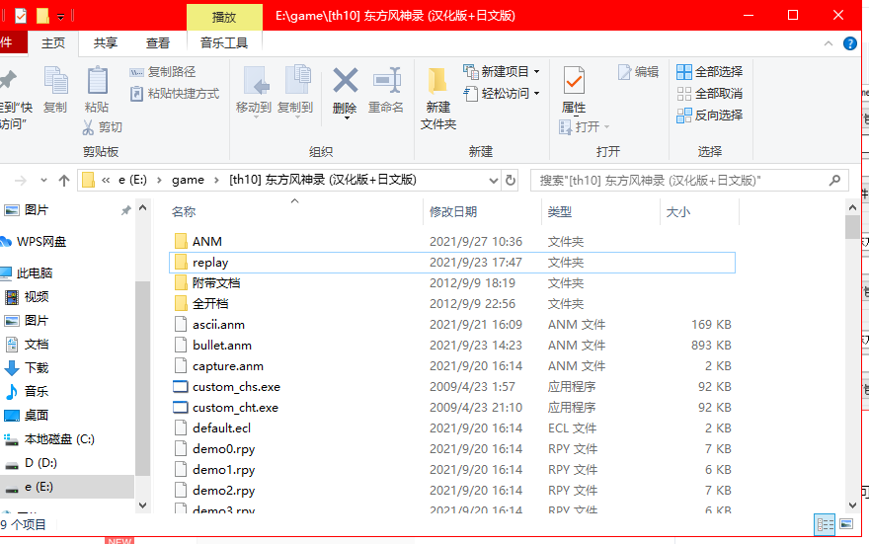Viewport: 869px width, 544px height.
Task: Click the e (E:) breadcrumb segment
Action: coord(132,180)
